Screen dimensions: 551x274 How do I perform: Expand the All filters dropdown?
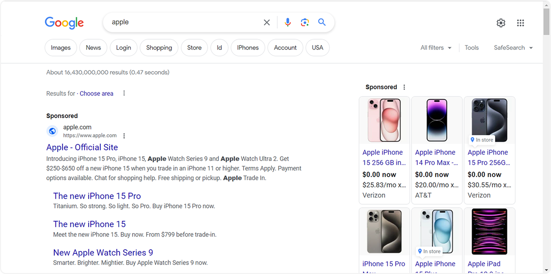pyautogui.click(x=436, y=48)
